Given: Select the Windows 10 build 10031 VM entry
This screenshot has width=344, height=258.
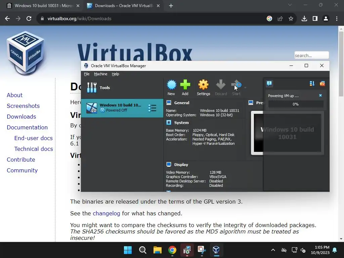Looking at the screenshot, I should (122, 108).
